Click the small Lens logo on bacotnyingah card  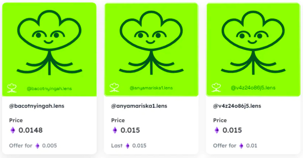tap(12, 88)
